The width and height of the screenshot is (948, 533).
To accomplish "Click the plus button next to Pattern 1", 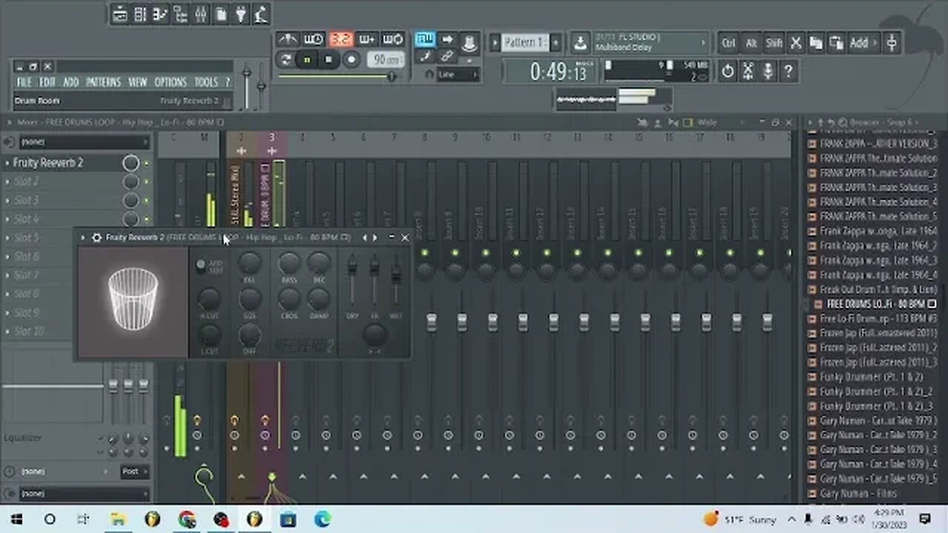I will 555,43.
